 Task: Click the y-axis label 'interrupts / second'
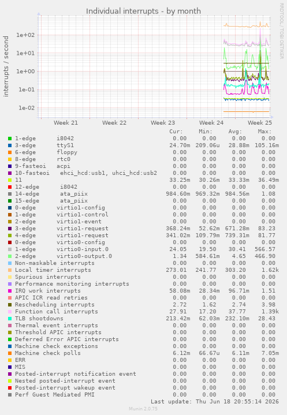[x=6, y=66]
